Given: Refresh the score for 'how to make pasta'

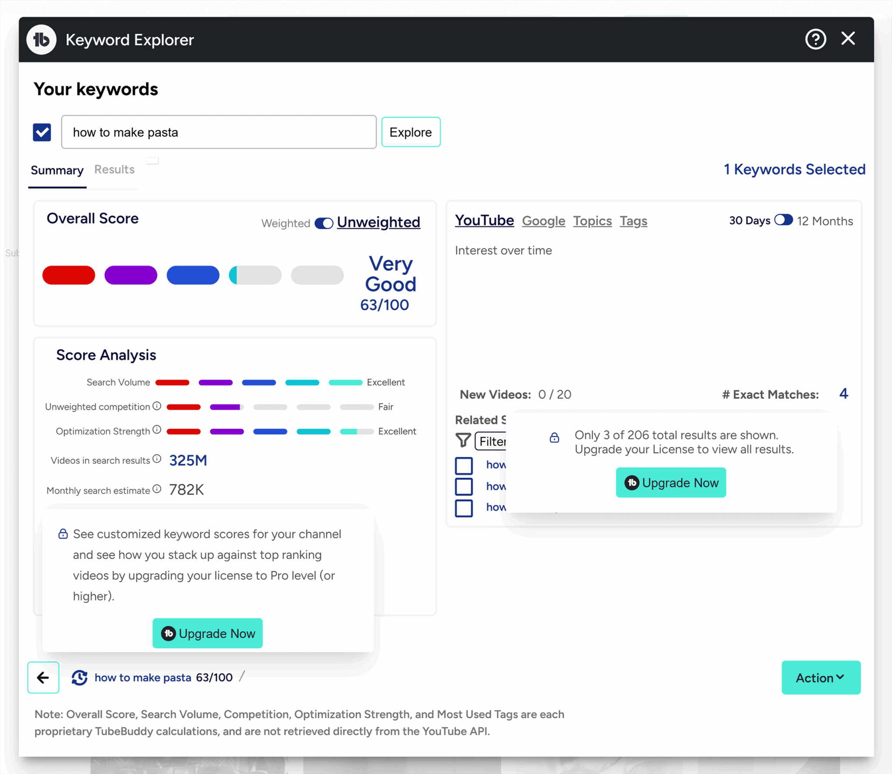Looking at the screenshot, I should tap(80, 678).
